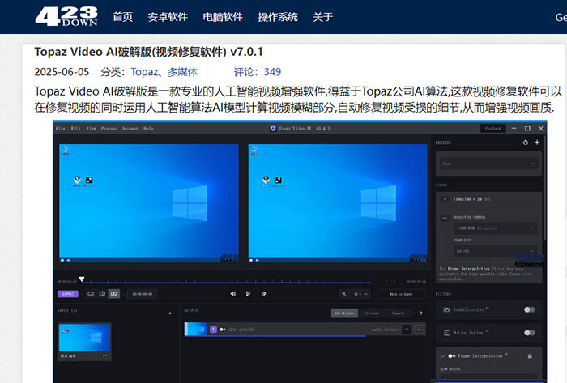Click the button right of zoom dropdown
This screenshot has height=383, width=567.
click(401, 294)
